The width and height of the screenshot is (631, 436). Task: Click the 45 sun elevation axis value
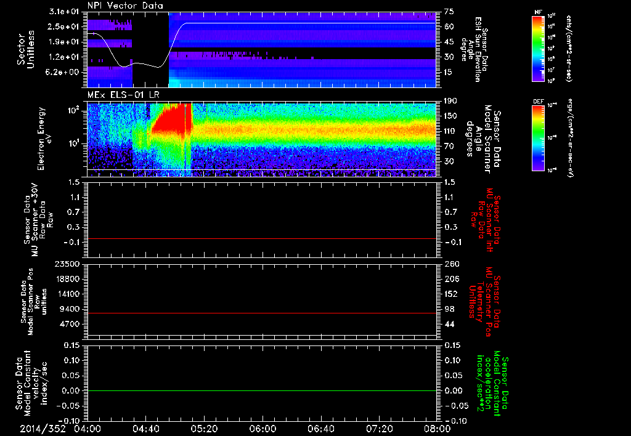pos(449,42)
